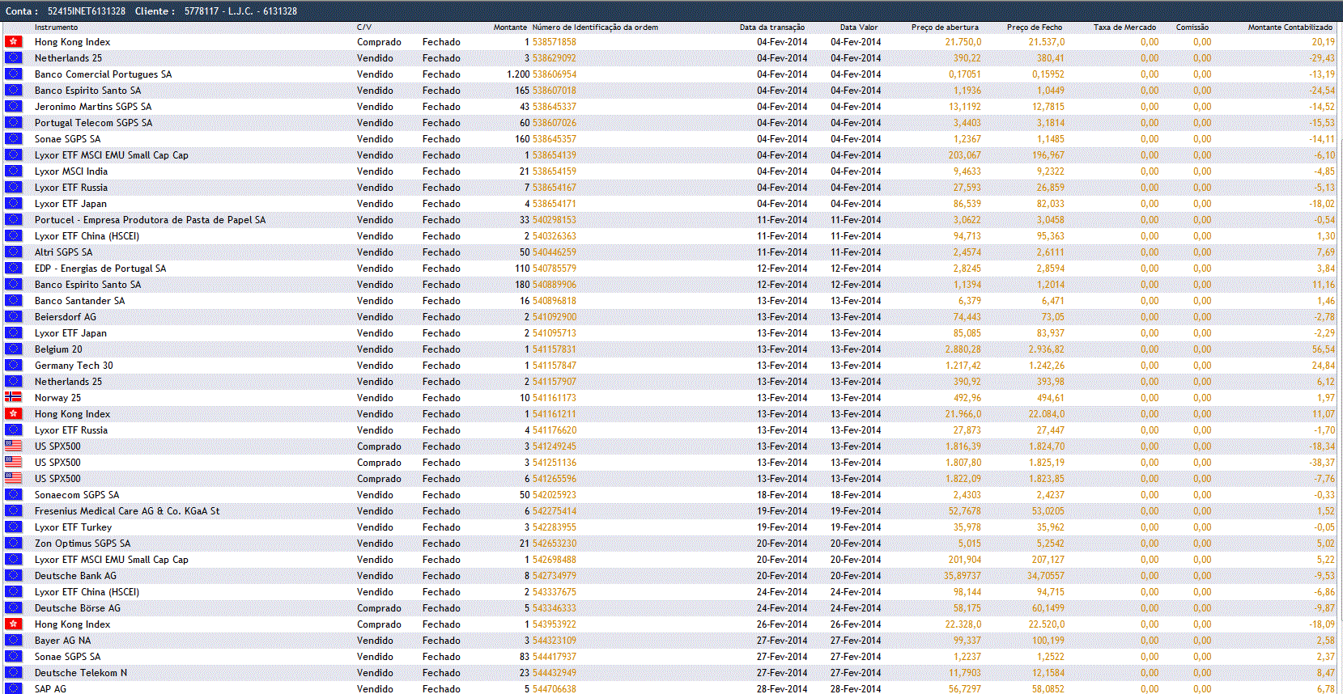
Task: Click the Lyxor ETF Turkey instrument name
Action: pos(74,527)
